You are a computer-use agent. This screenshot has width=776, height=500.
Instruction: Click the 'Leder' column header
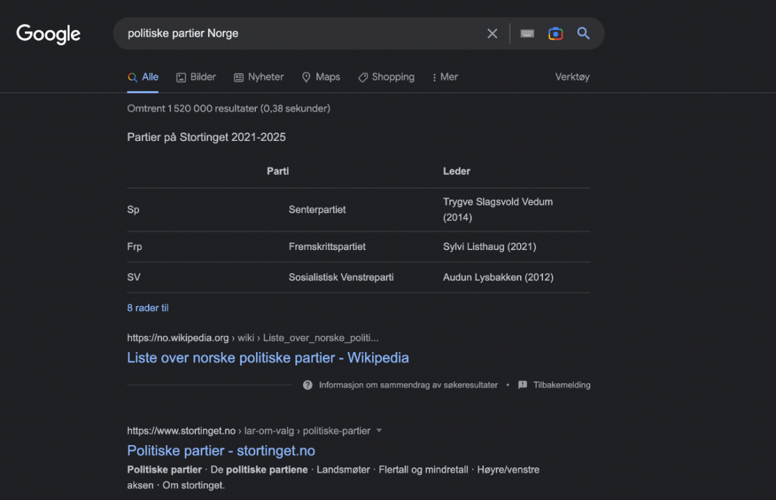(456, 171)
